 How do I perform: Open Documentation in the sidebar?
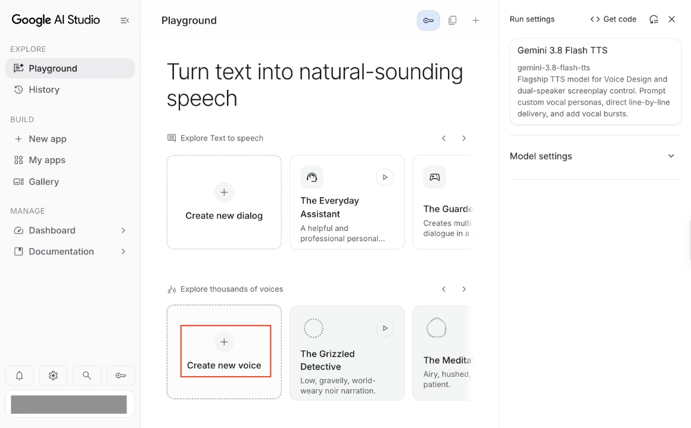(x=70, y=251)
